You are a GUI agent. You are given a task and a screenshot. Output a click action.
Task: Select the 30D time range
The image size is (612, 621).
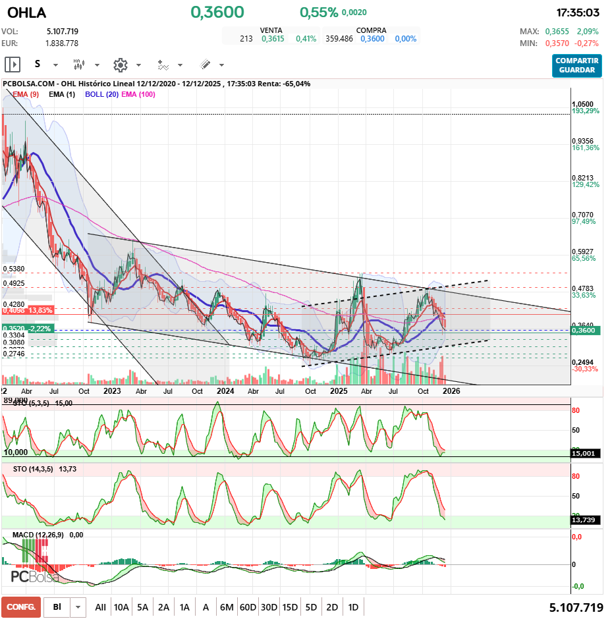click(x=269, y=607)
